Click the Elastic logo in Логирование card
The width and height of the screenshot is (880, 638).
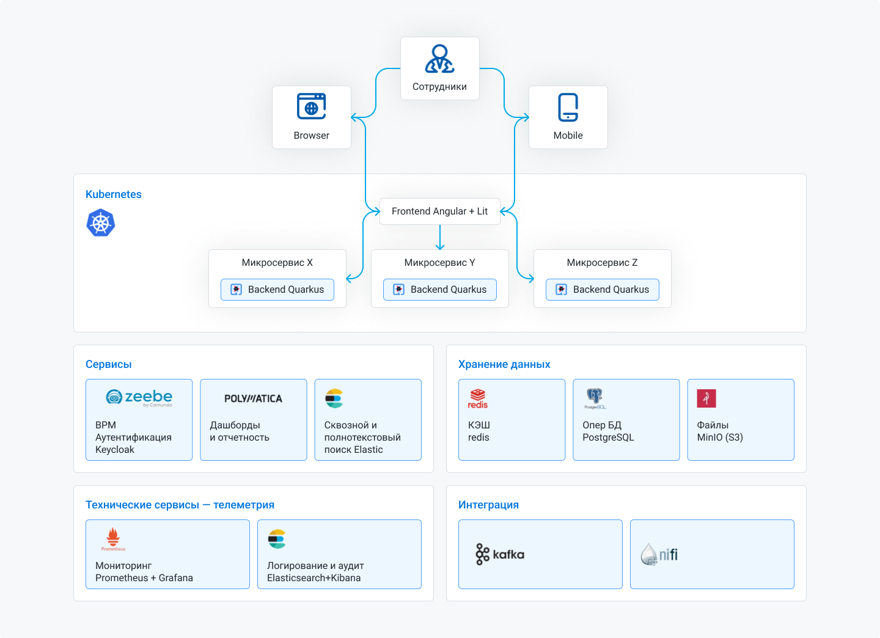tap(277, 539)
